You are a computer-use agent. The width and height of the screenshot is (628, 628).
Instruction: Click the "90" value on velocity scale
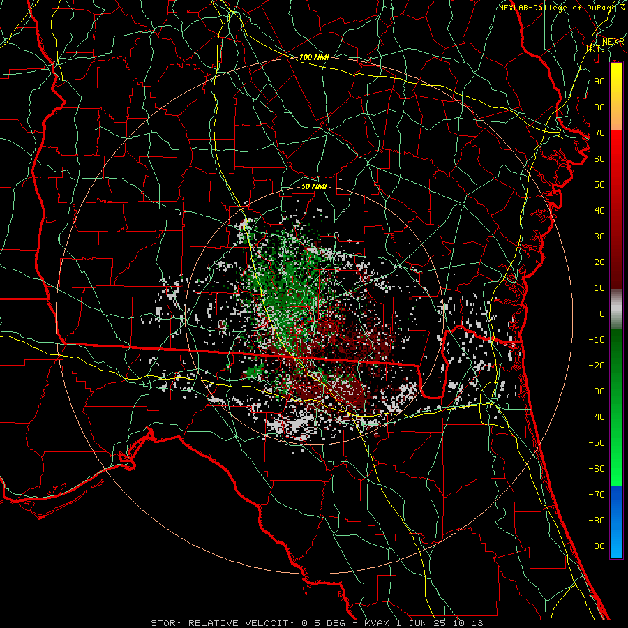[x=599, y=82]
